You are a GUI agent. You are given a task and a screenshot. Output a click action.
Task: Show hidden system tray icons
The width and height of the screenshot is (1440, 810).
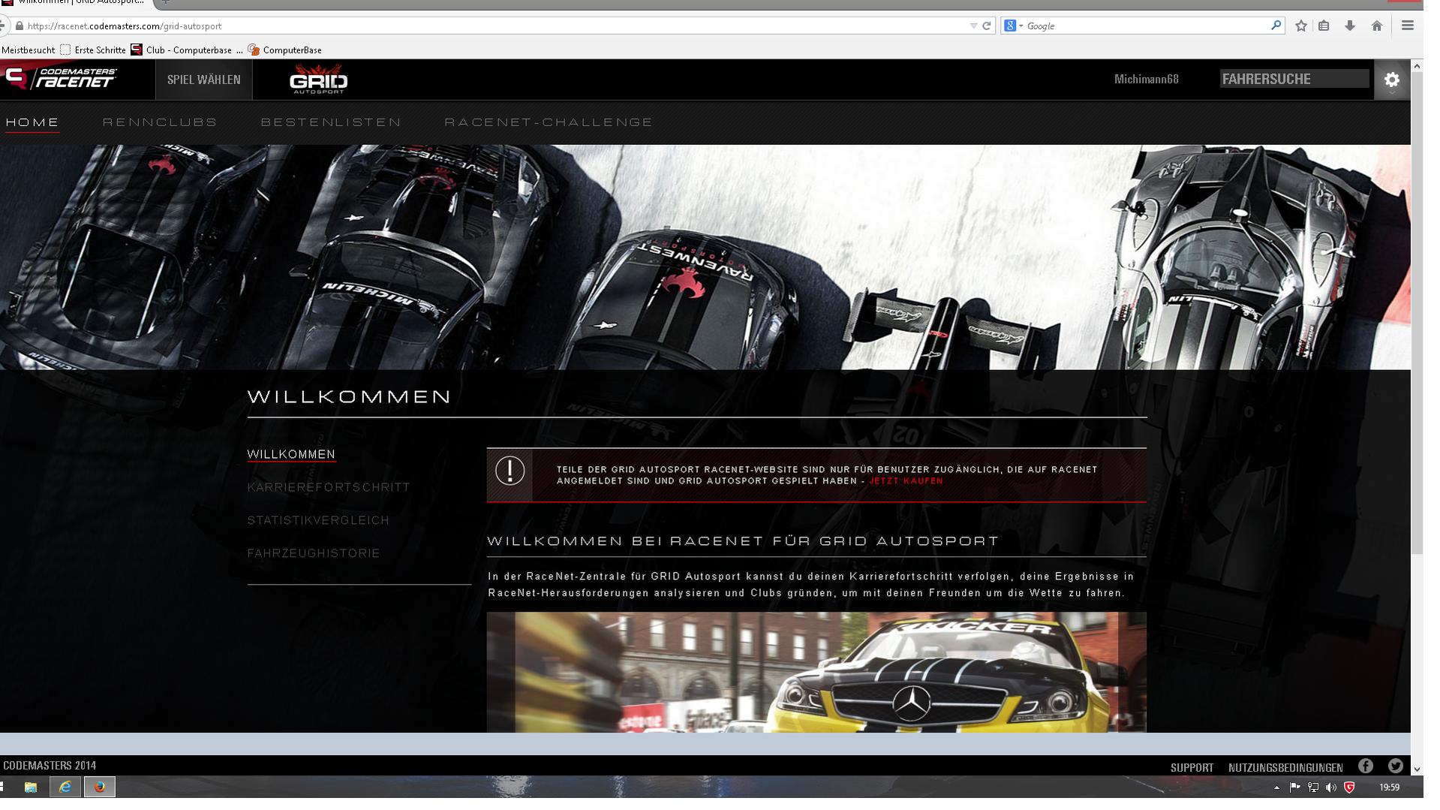(x=1276, y=787)
